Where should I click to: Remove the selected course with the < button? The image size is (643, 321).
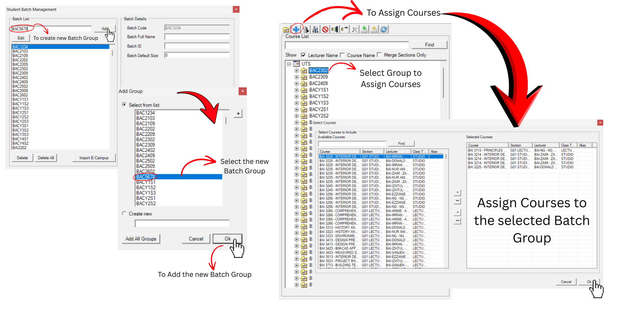(x=457, y=213)
